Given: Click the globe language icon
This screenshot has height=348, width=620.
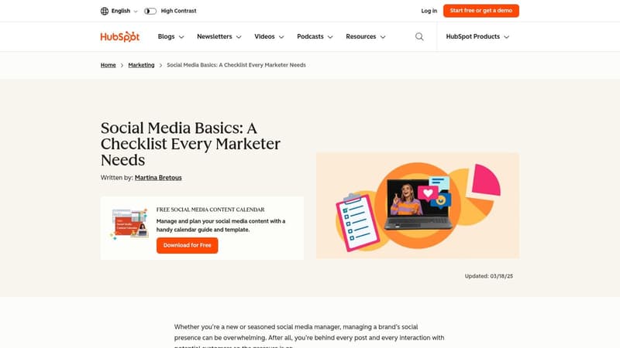Looking at the screenshot, I should pyautogui.click(x=105, y=11).
